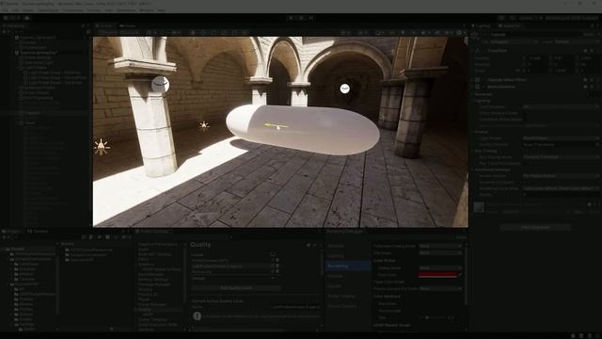Screen dimensions: 602x339
Task: Click the material preview thumbnail in Inspector
Action: point(479,207)
